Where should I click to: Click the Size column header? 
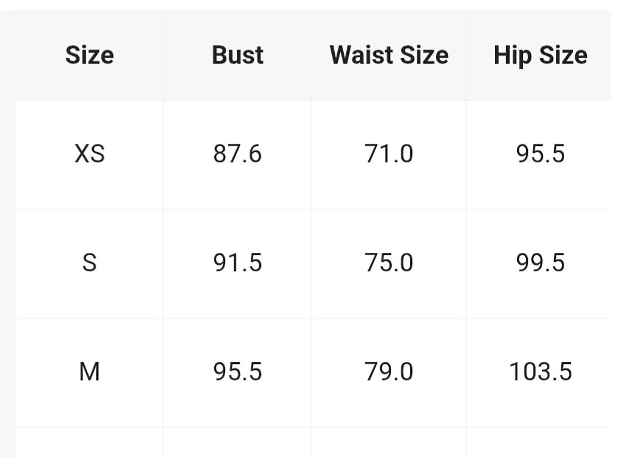[x=90, y=55]
